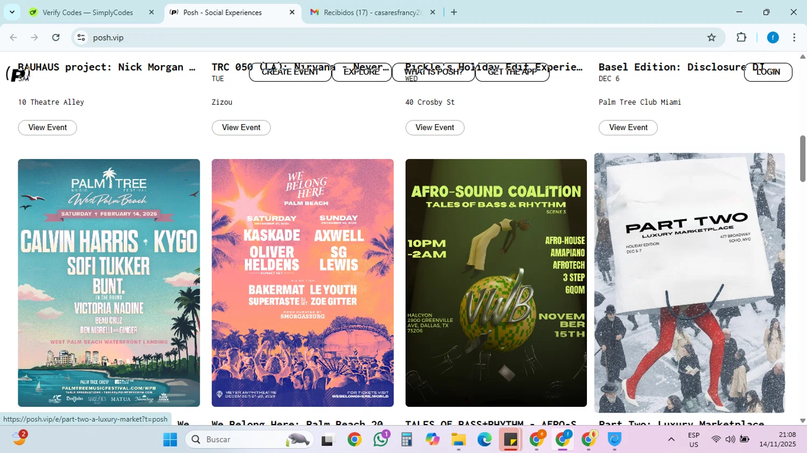
Task: Open BAUHAUS project: Nick Morgan event title
Action: (x=107, y=67)
